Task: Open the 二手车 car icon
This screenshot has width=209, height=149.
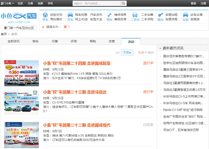Action: pyautogui.click(x=135, y=15)
